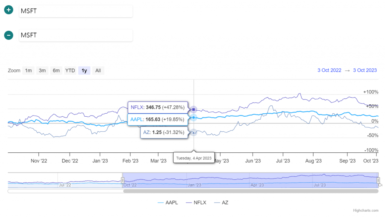Click the Nov '22 axis label

pyautogui.click(x=39, y=161)
